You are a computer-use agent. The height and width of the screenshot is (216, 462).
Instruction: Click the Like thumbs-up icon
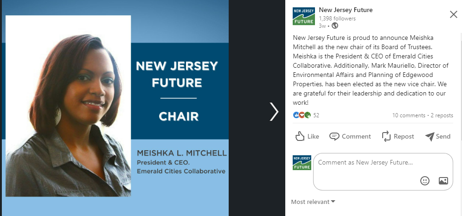tap(300, 136)
